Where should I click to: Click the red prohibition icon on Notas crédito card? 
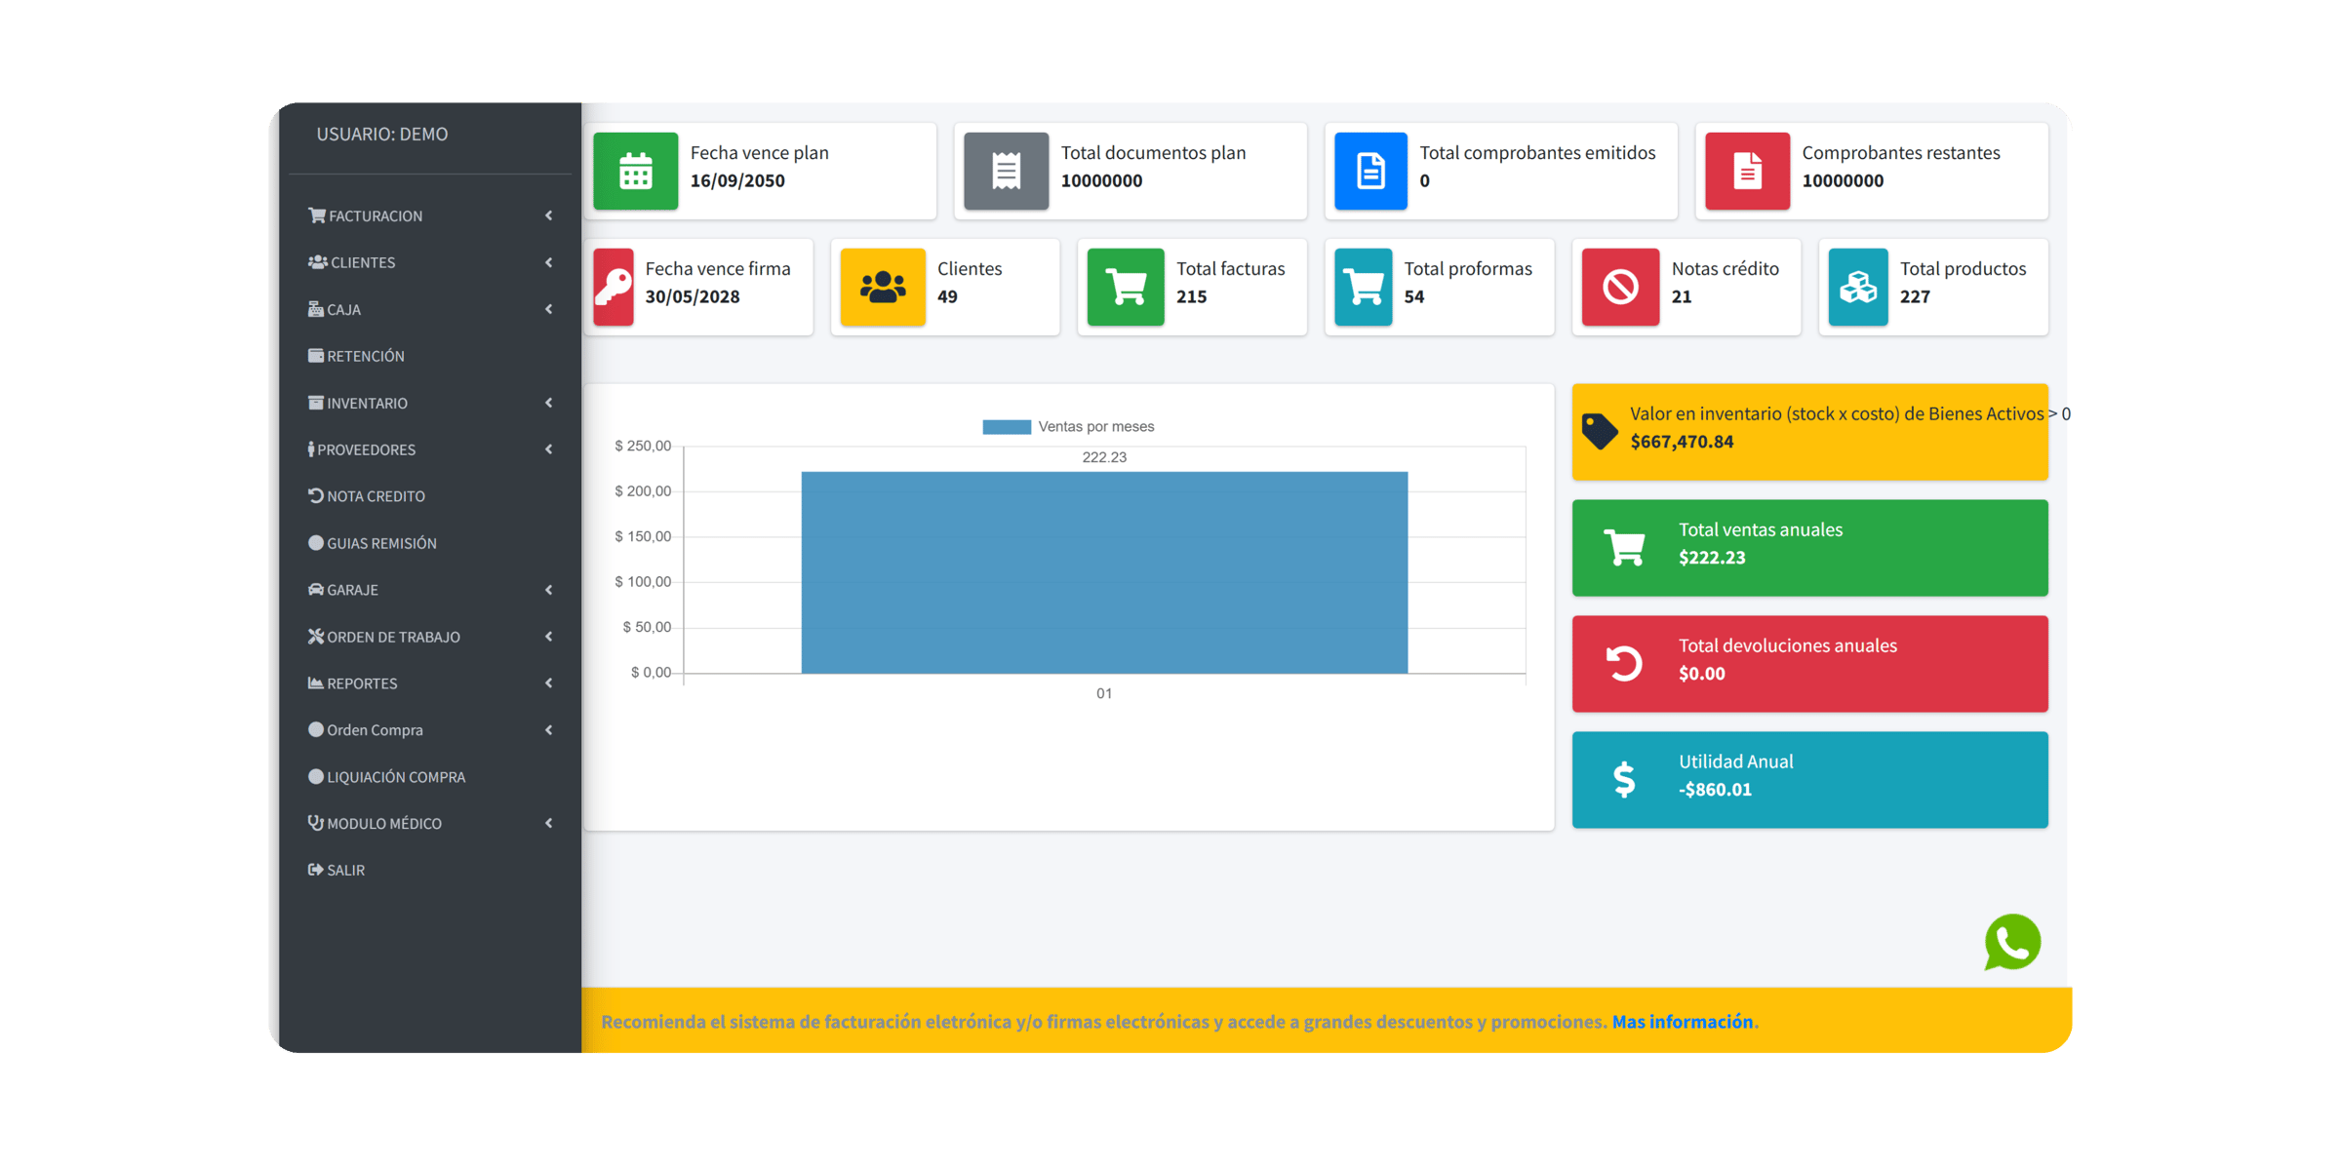[x=1620, y=287]
